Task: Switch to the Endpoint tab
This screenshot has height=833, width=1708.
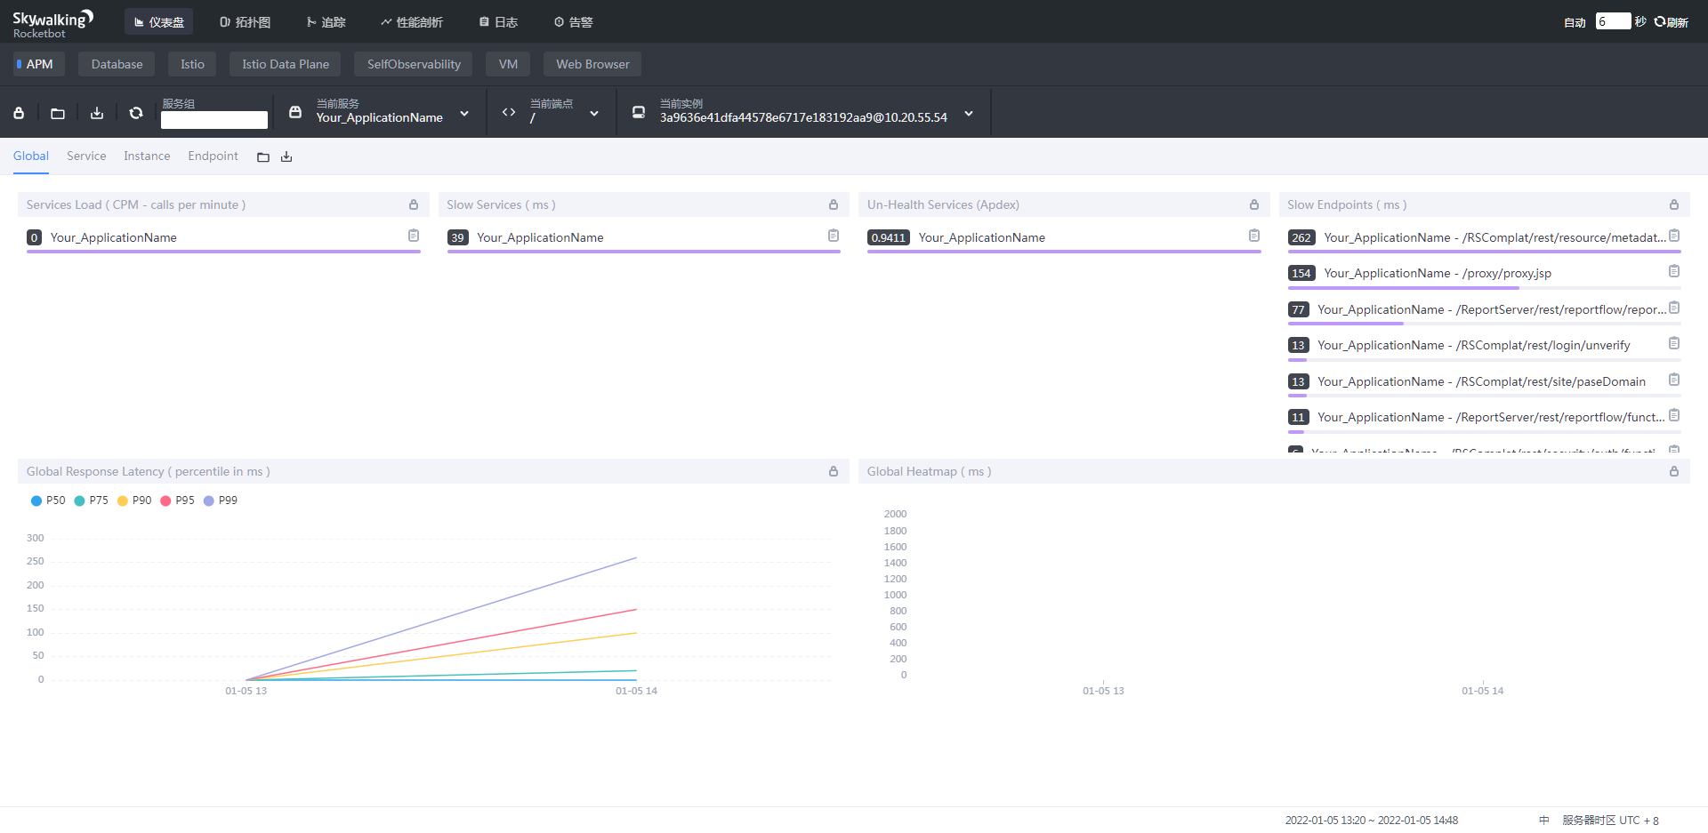Action: [x=213, y=156]
